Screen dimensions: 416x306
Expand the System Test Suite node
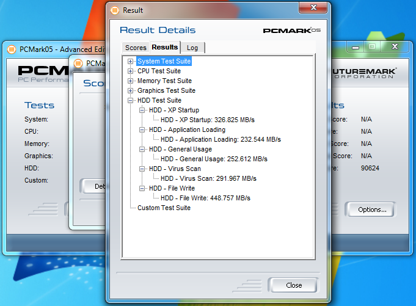130,61
